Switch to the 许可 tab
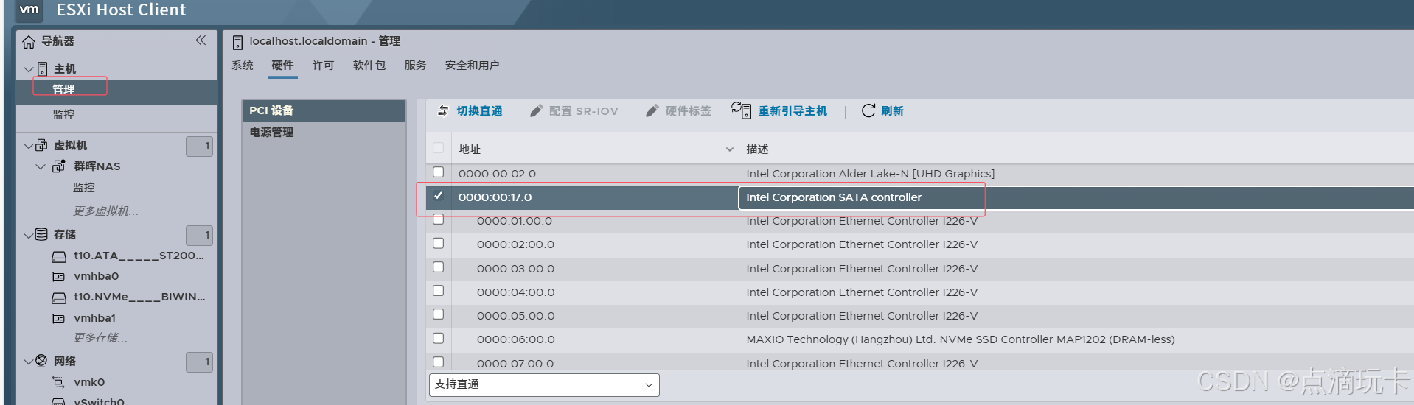Viewport: 1414px width, 405px height. pos(323,66)
